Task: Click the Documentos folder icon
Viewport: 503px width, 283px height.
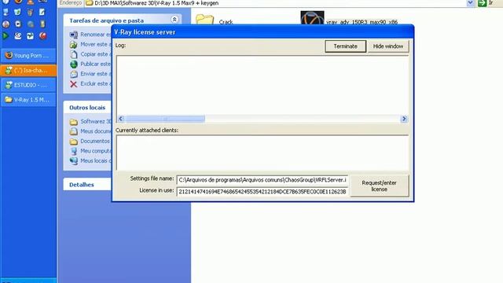Action: pyautogui.click(x=74, y=141)
